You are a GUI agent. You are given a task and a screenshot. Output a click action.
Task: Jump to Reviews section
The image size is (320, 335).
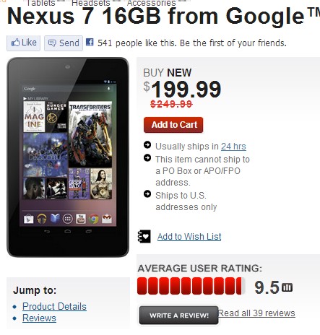click(39, 318)
